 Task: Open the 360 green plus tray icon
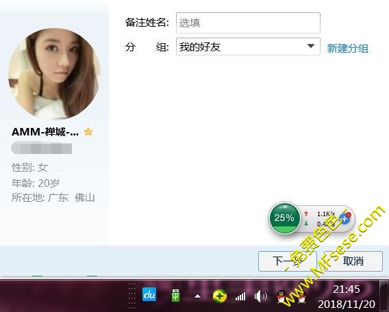pos(220,296)
